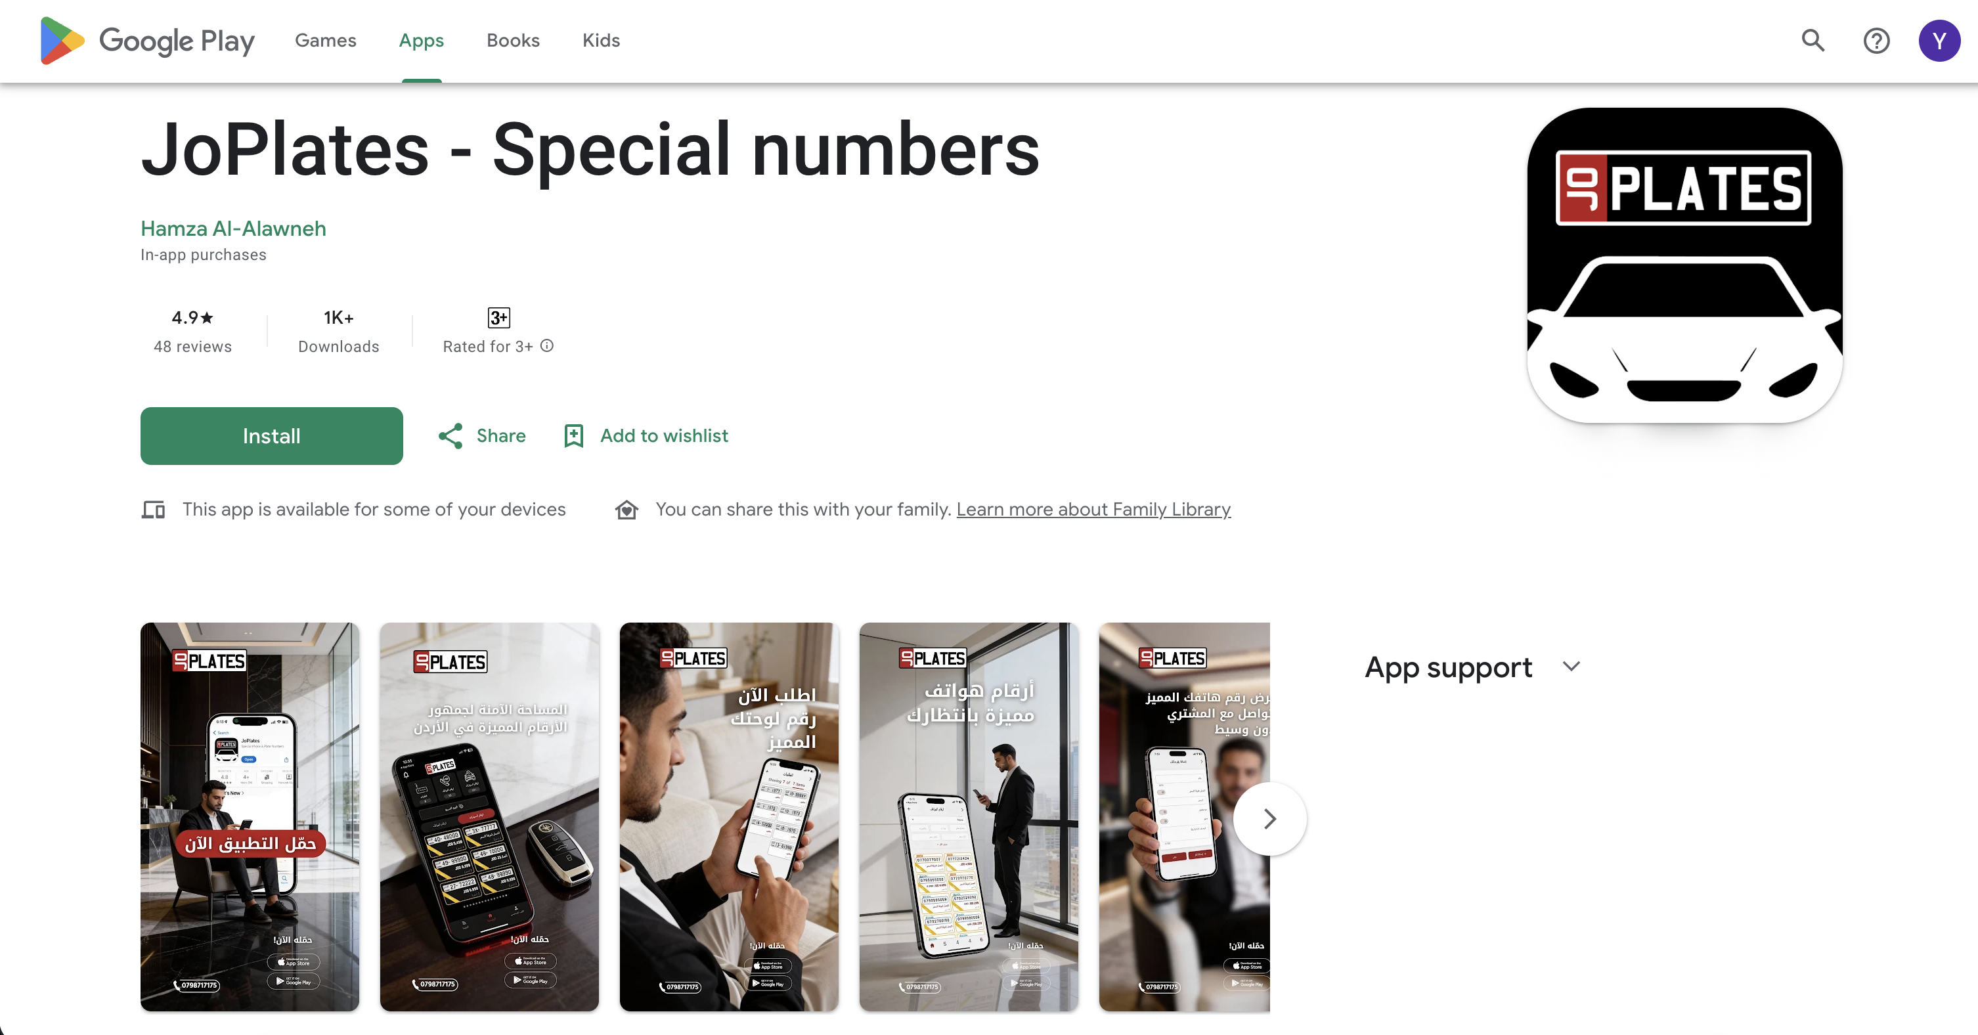Switch to the Games tab
Image resolution: width=1978 pixels, height=1035 pixels.
326,41
